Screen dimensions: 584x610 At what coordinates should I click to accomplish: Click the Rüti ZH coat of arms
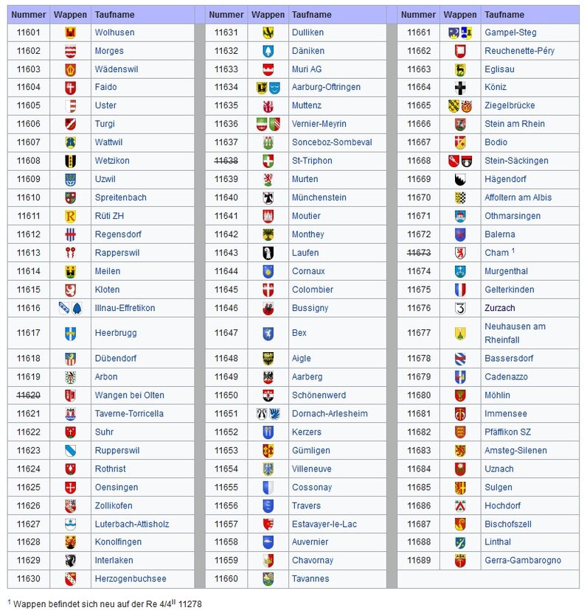click(70, 216)
